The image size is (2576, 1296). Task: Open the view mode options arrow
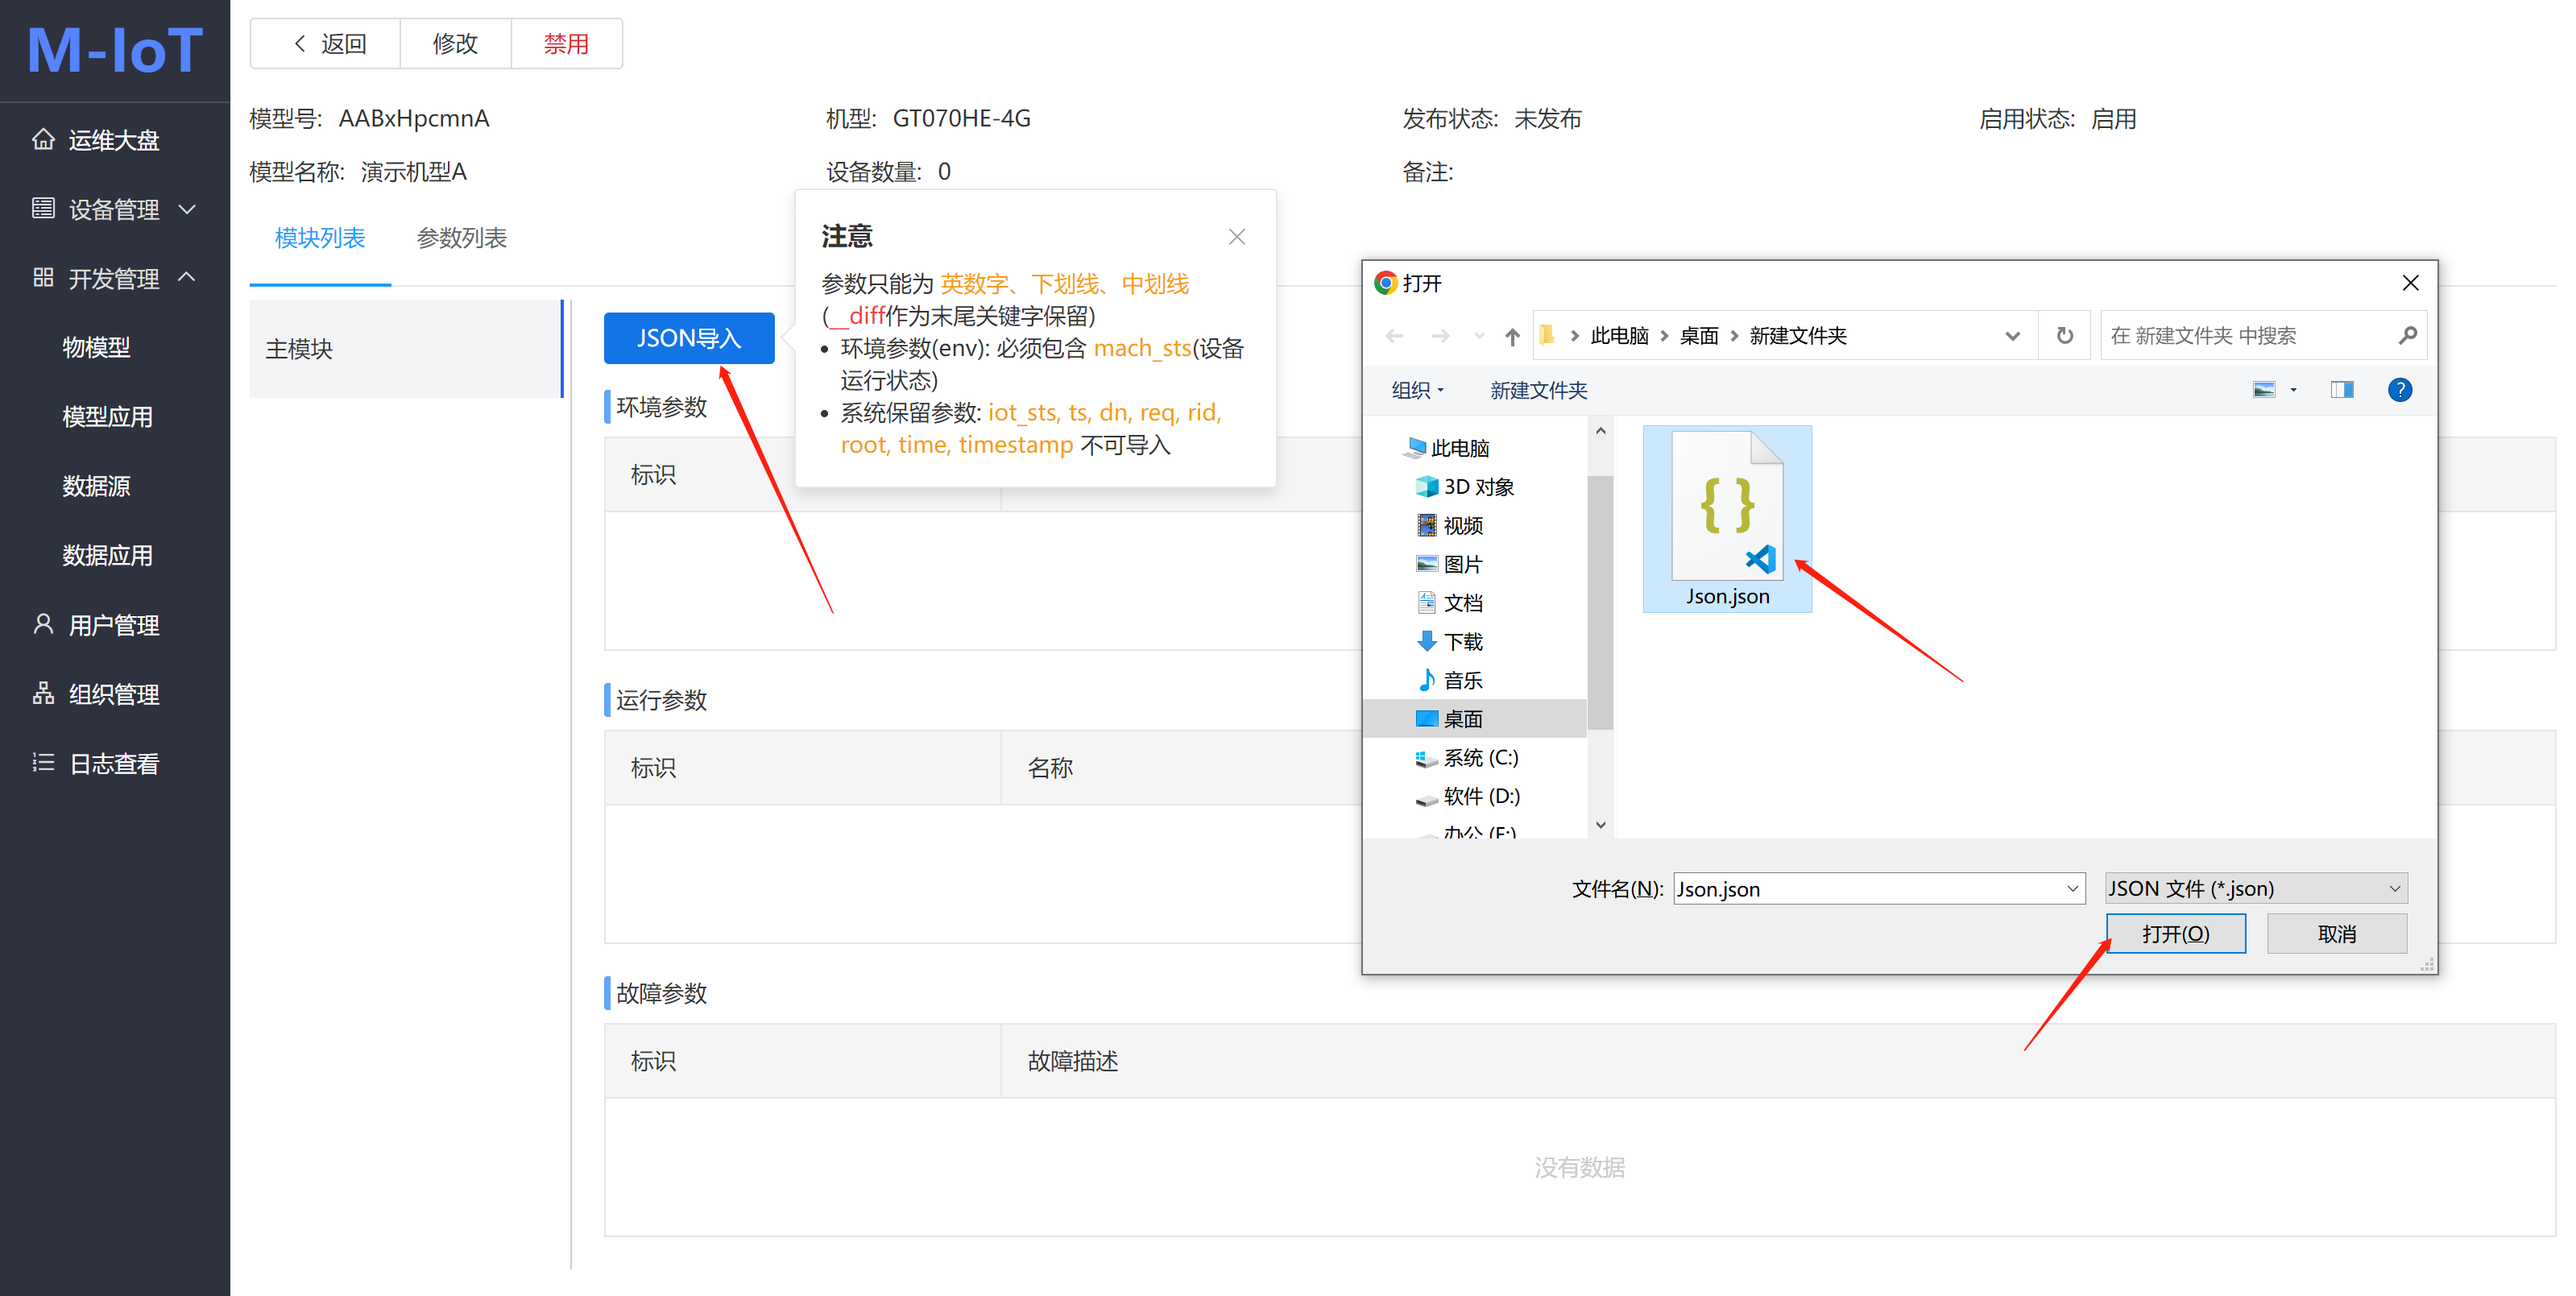(x=2294, y=390)
